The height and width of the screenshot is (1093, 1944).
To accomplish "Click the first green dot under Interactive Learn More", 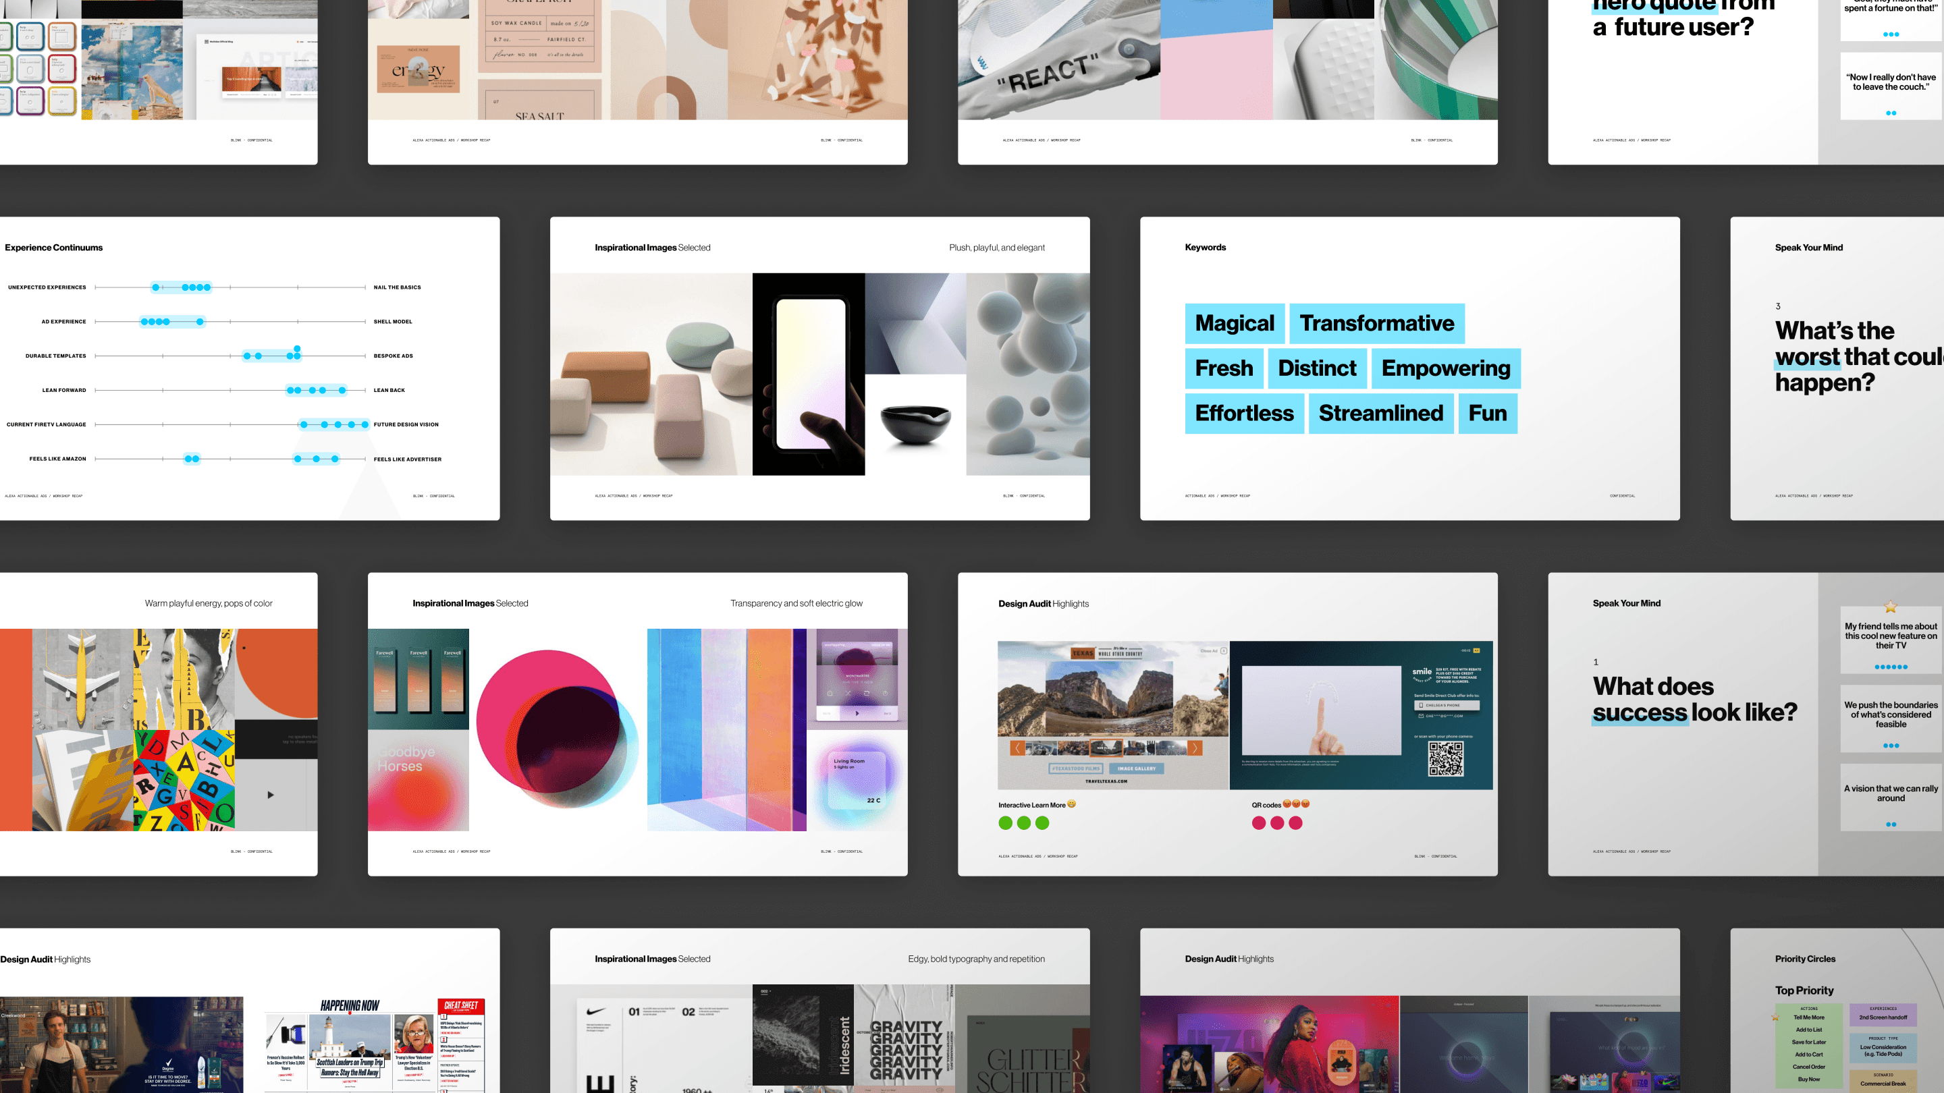I will point(1005,823).
